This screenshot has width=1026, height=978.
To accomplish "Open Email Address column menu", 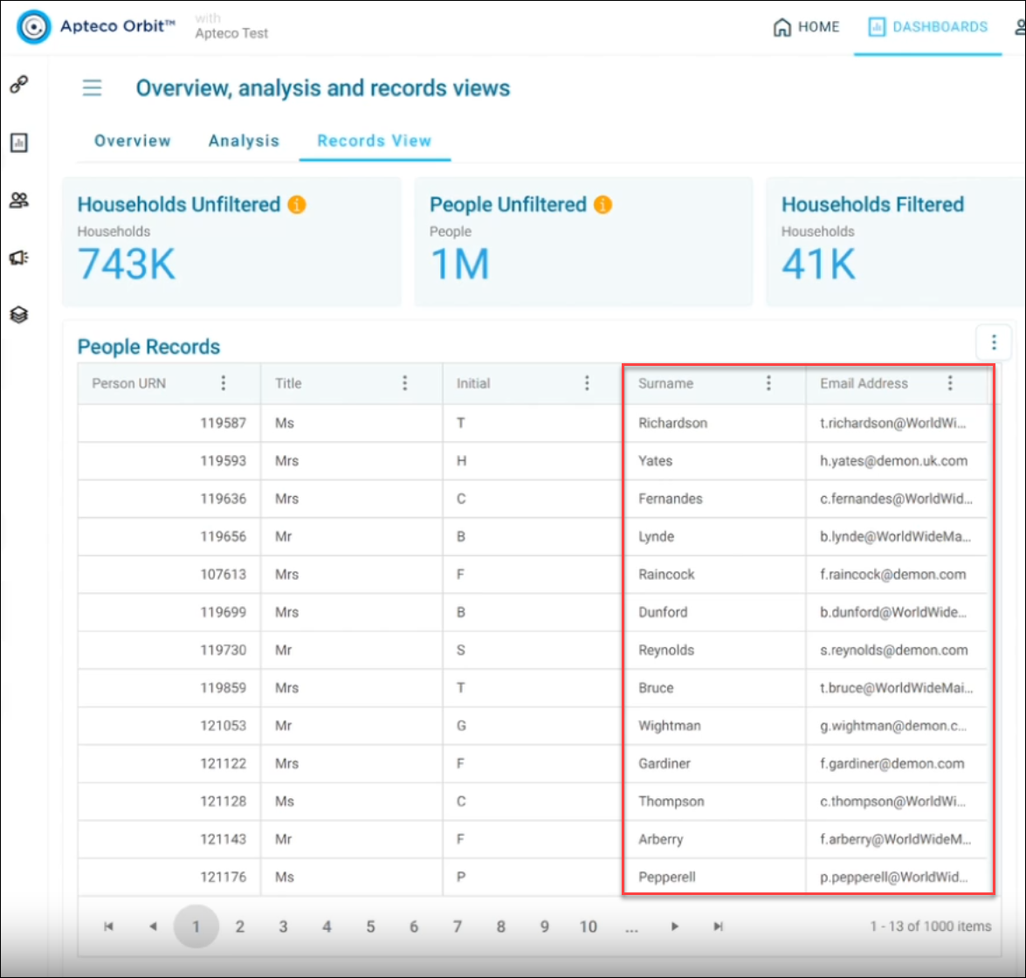I will pyautogui.click(x=950, y=382).
